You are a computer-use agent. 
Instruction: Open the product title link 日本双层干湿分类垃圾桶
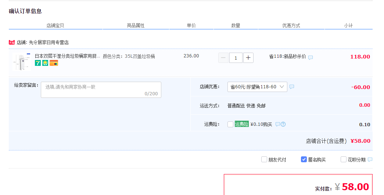[67, 56]
